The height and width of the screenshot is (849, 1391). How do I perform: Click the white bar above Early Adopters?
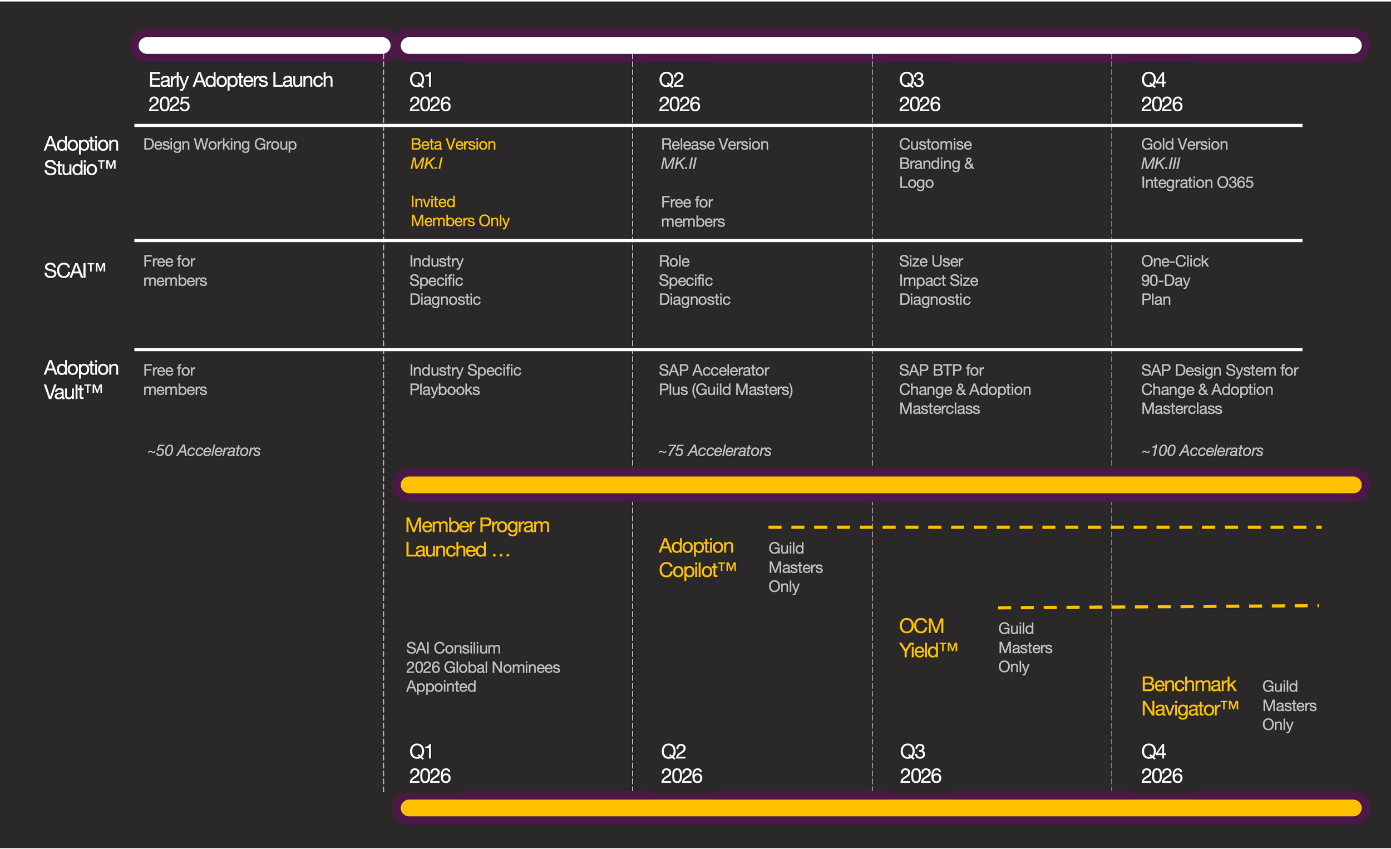click(x=264, y=46)
